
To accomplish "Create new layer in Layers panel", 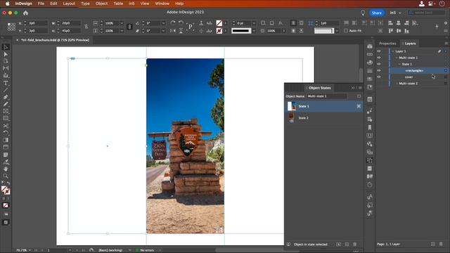I will click(433, 244).
